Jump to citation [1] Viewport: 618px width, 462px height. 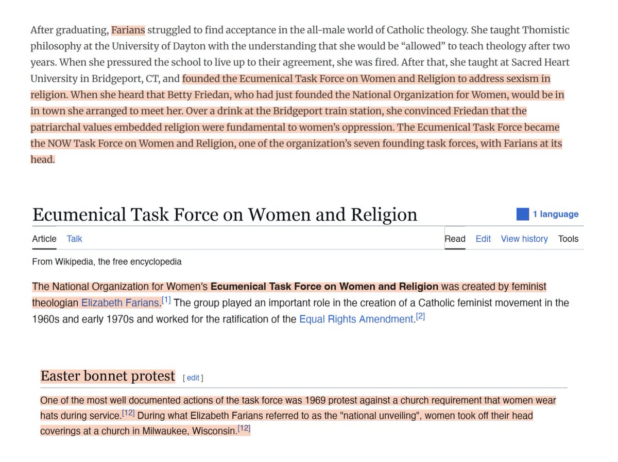click(x=166, y=300)
